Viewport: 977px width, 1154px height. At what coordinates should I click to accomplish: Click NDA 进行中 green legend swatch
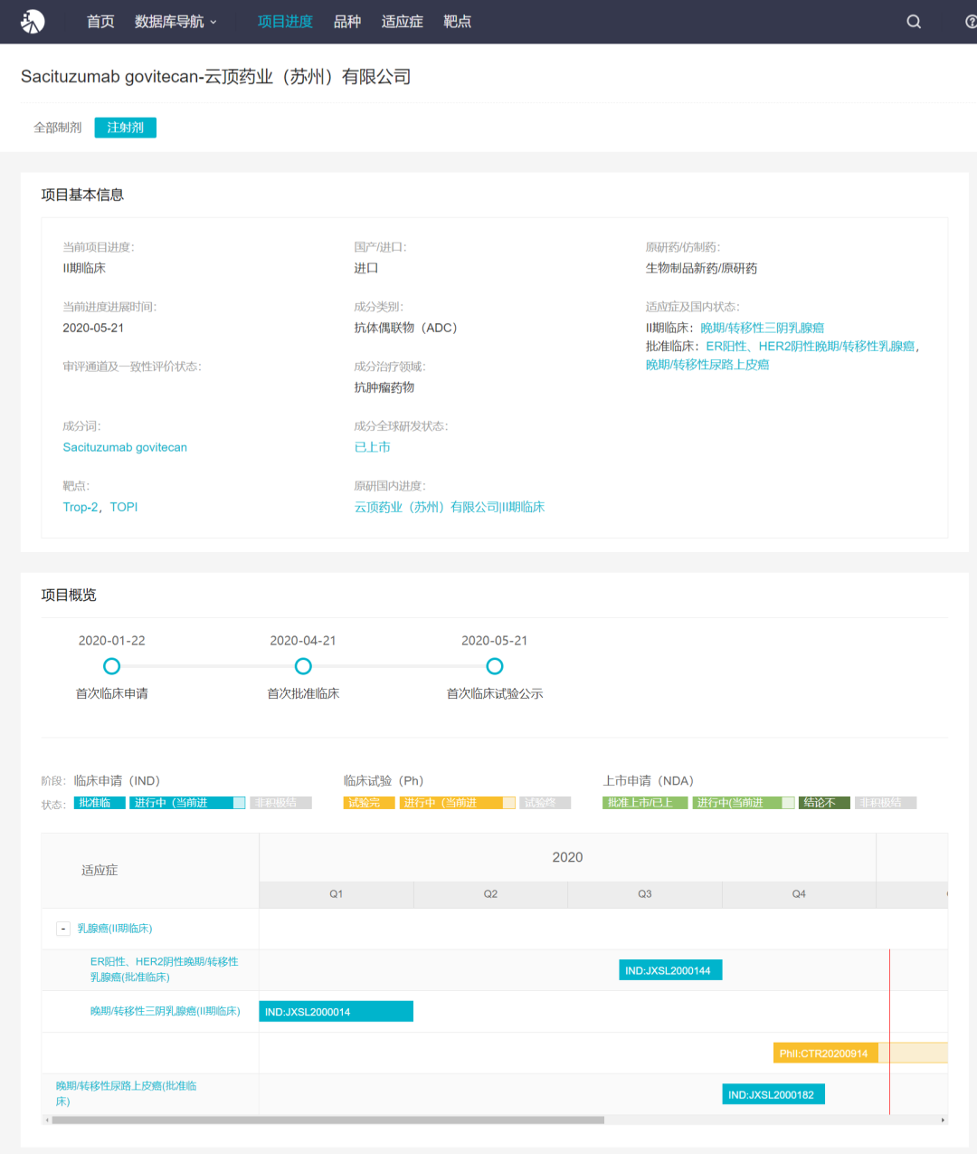744,803
